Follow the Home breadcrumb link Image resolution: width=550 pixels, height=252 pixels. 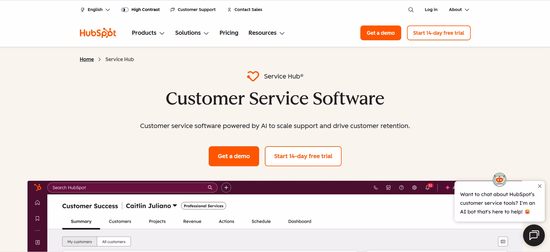point(87,59)
